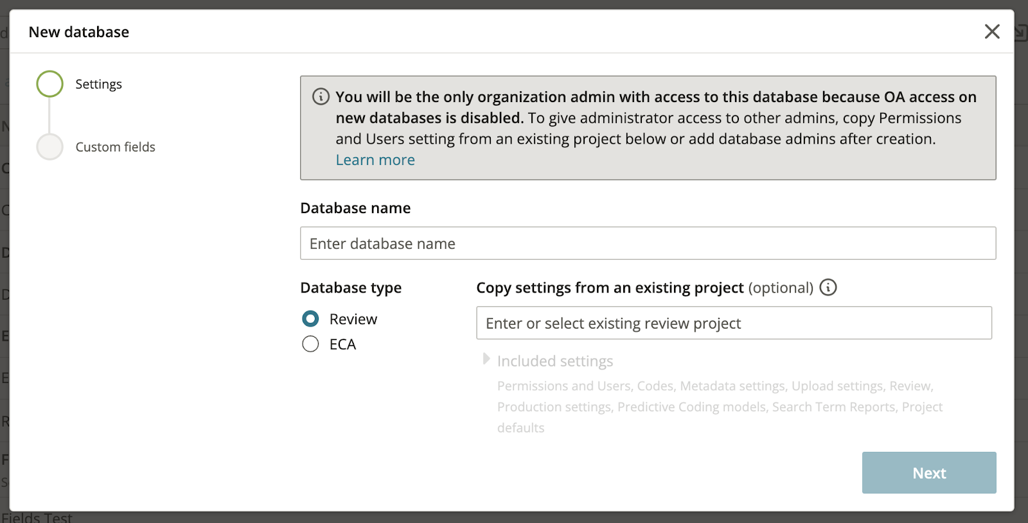Screen dimensions: 1028x523
Task: Click info icon beside Copy settings heading
Action: (x=828, y=287)
